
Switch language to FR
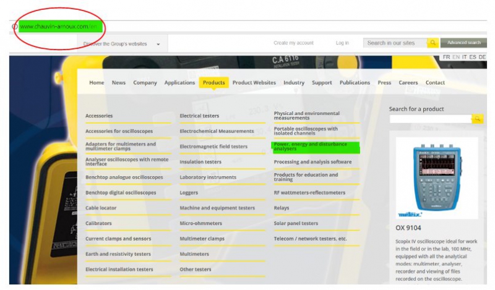[446, 57]
